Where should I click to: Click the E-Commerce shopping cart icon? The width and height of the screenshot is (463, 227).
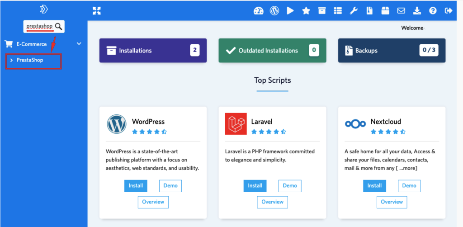(9, 44)
